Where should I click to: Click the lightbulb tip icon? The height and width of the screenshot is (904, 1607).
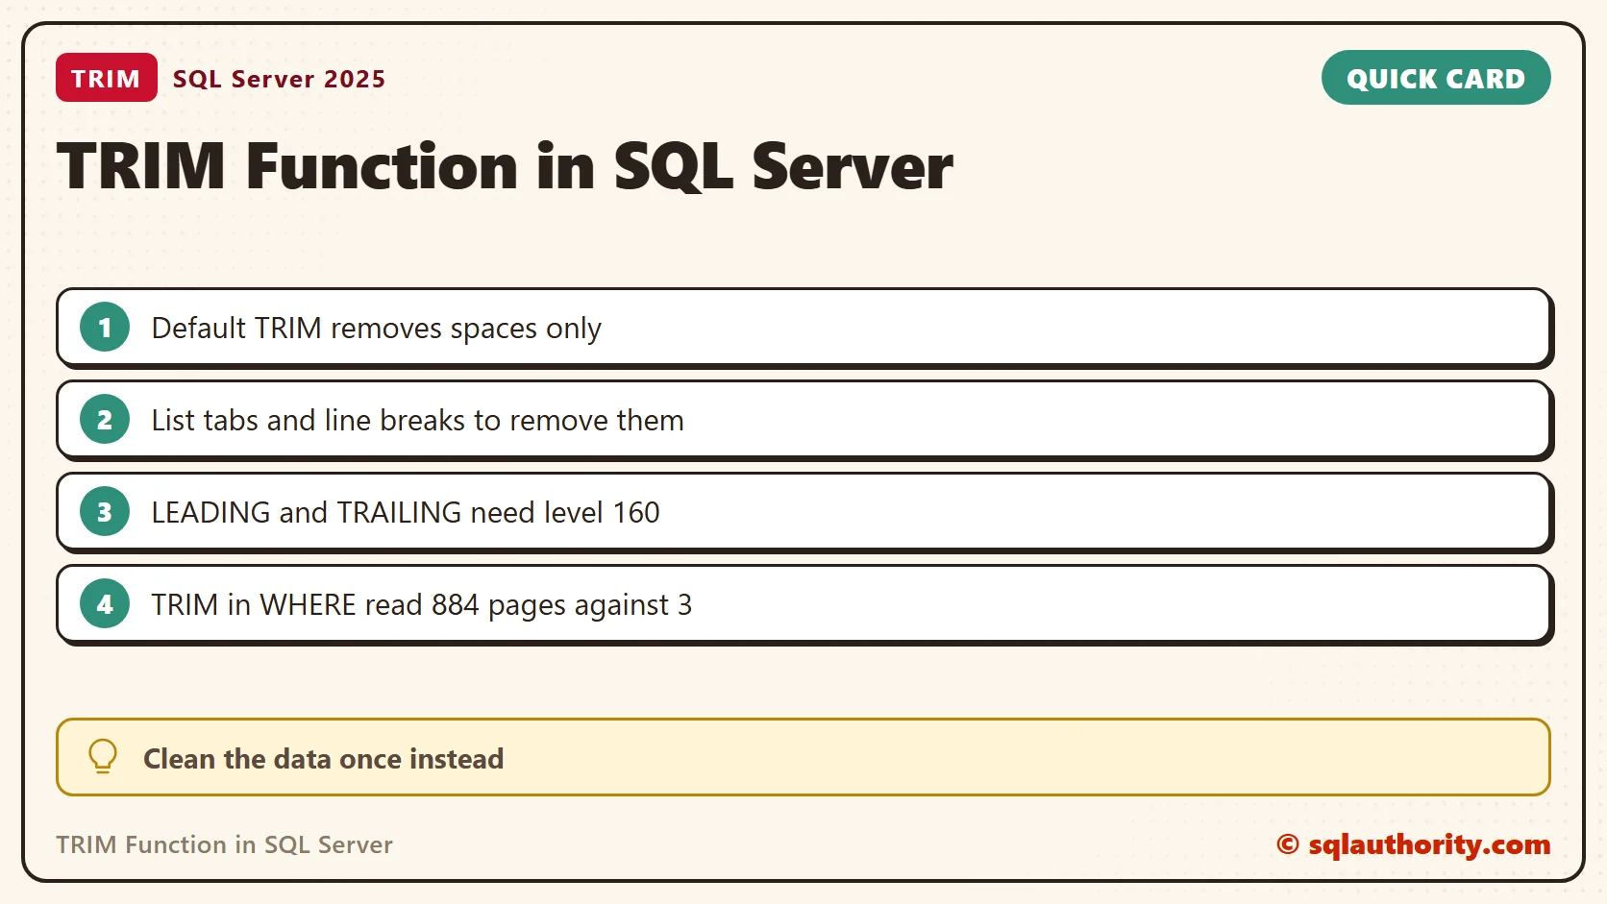pos(103,757)
